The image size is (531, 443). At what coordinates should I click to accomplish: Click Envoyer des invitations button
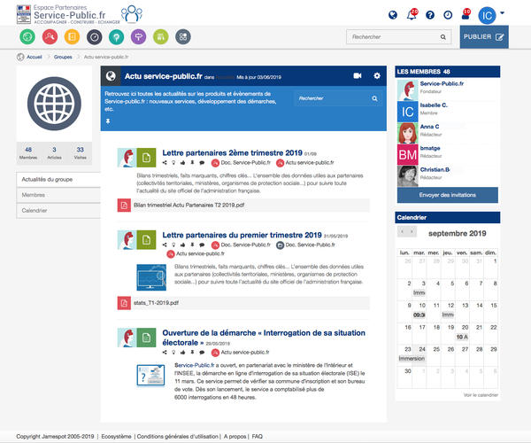[446, 193]
